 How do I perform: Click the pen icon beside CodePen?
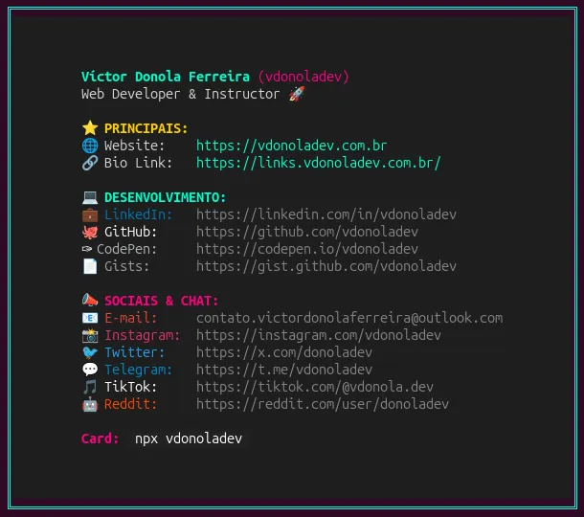[87, 249]
